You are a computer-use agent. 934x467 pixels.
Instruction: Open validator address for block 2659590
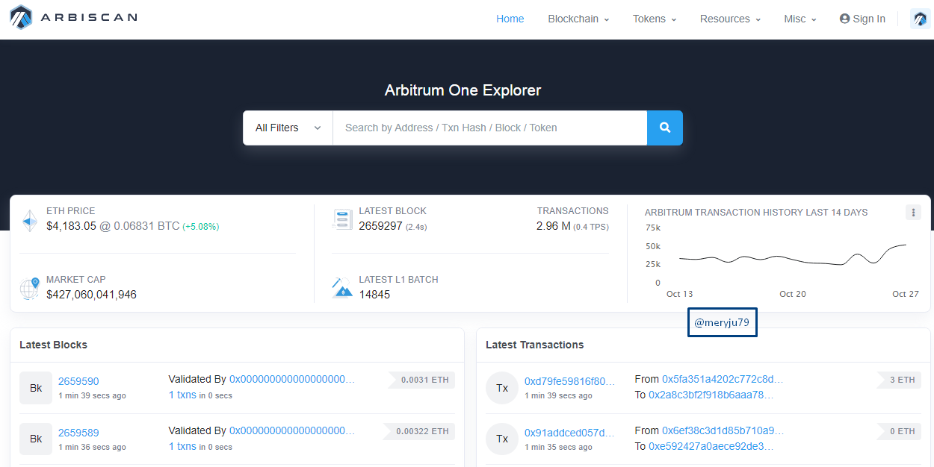[292, 379]
